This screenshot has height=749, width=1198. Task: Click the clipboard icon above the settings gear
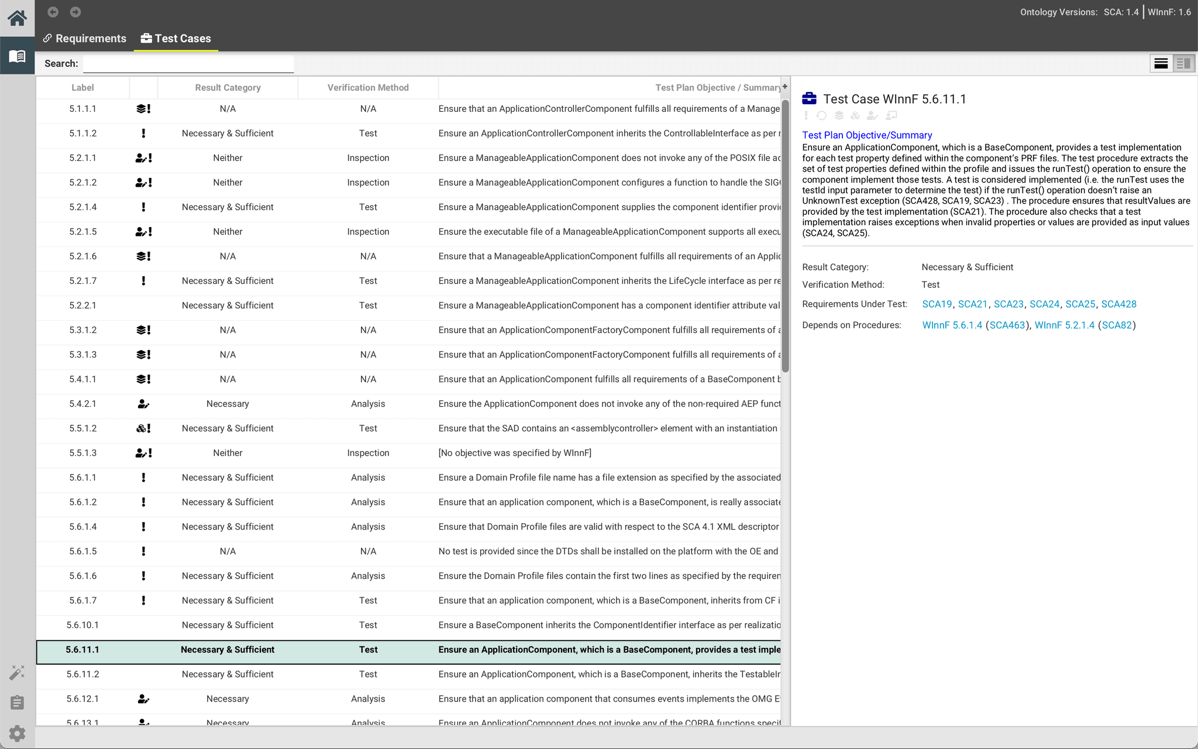(x=17, y=702)
